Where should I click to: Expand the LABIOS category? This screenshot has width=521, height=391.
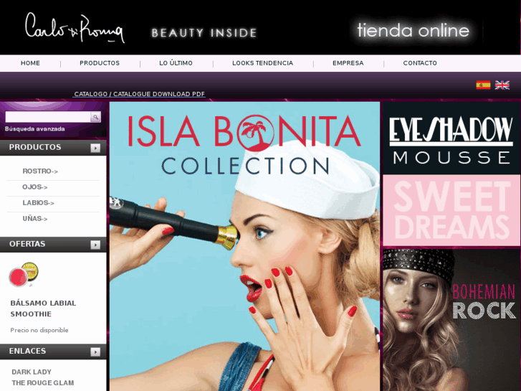click(38, 202)
